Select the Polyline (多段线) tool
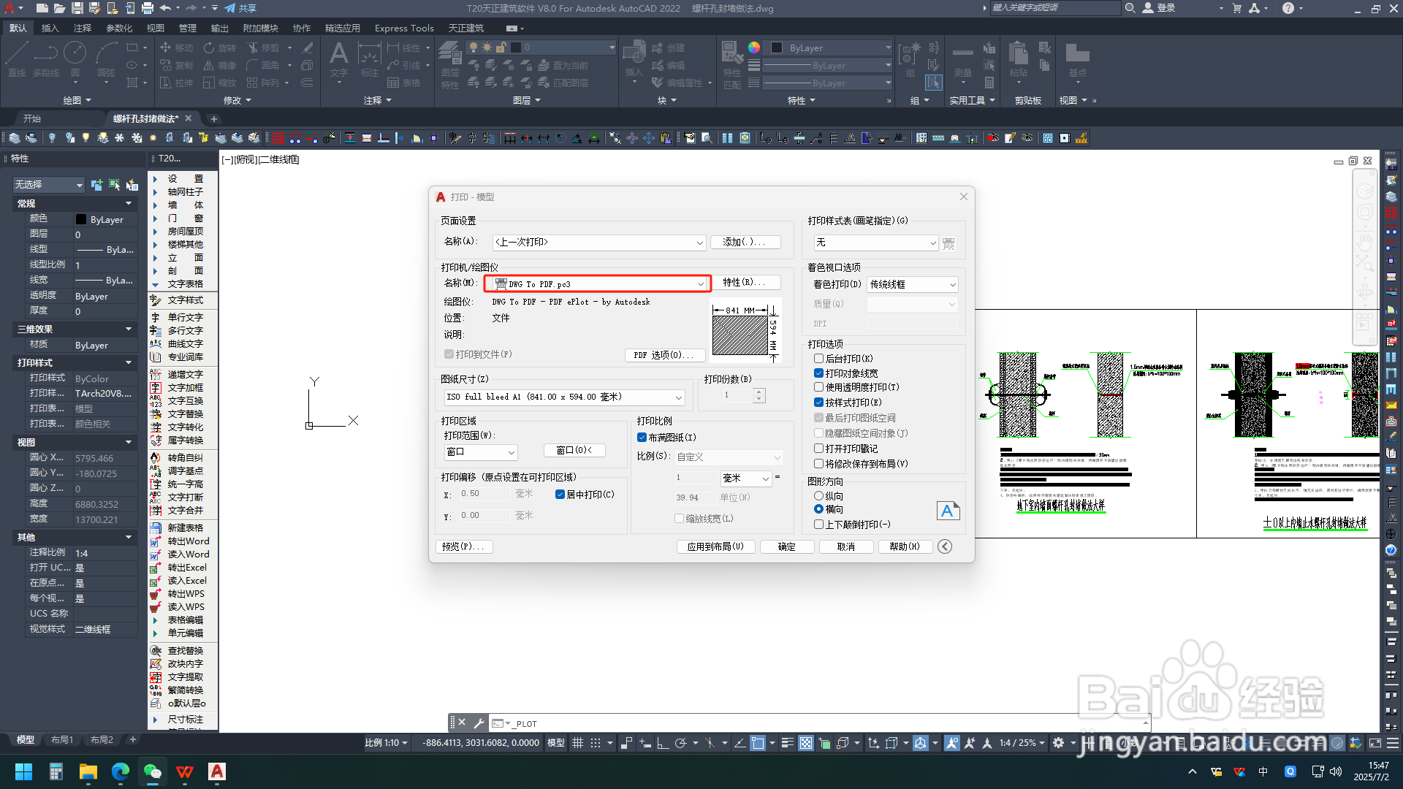The image size is (1403, 789). [x=45, y=58]
